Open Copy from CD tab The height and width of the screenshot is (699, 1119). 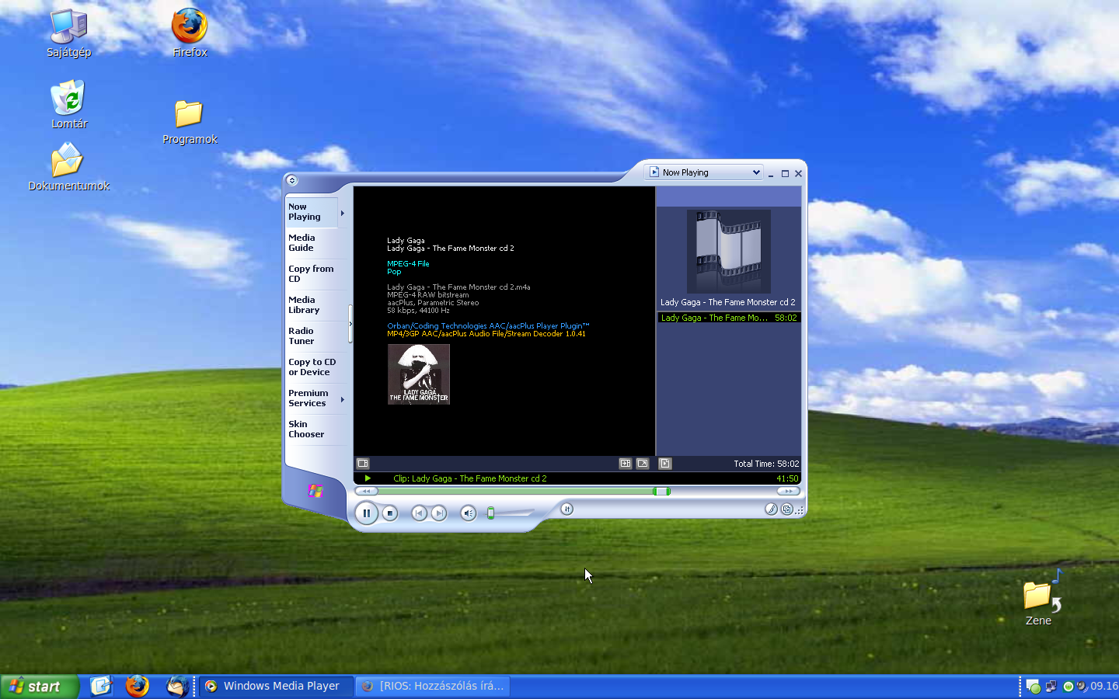coord(311,274)
